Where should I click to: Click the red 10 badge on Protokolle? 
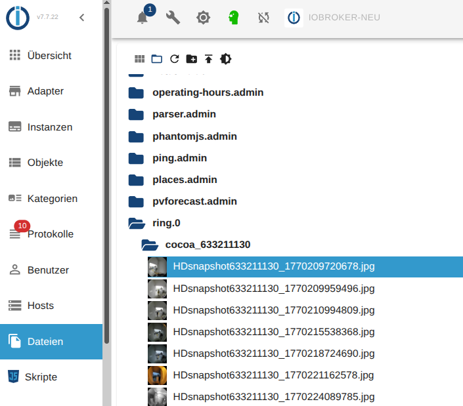(22, 226)
